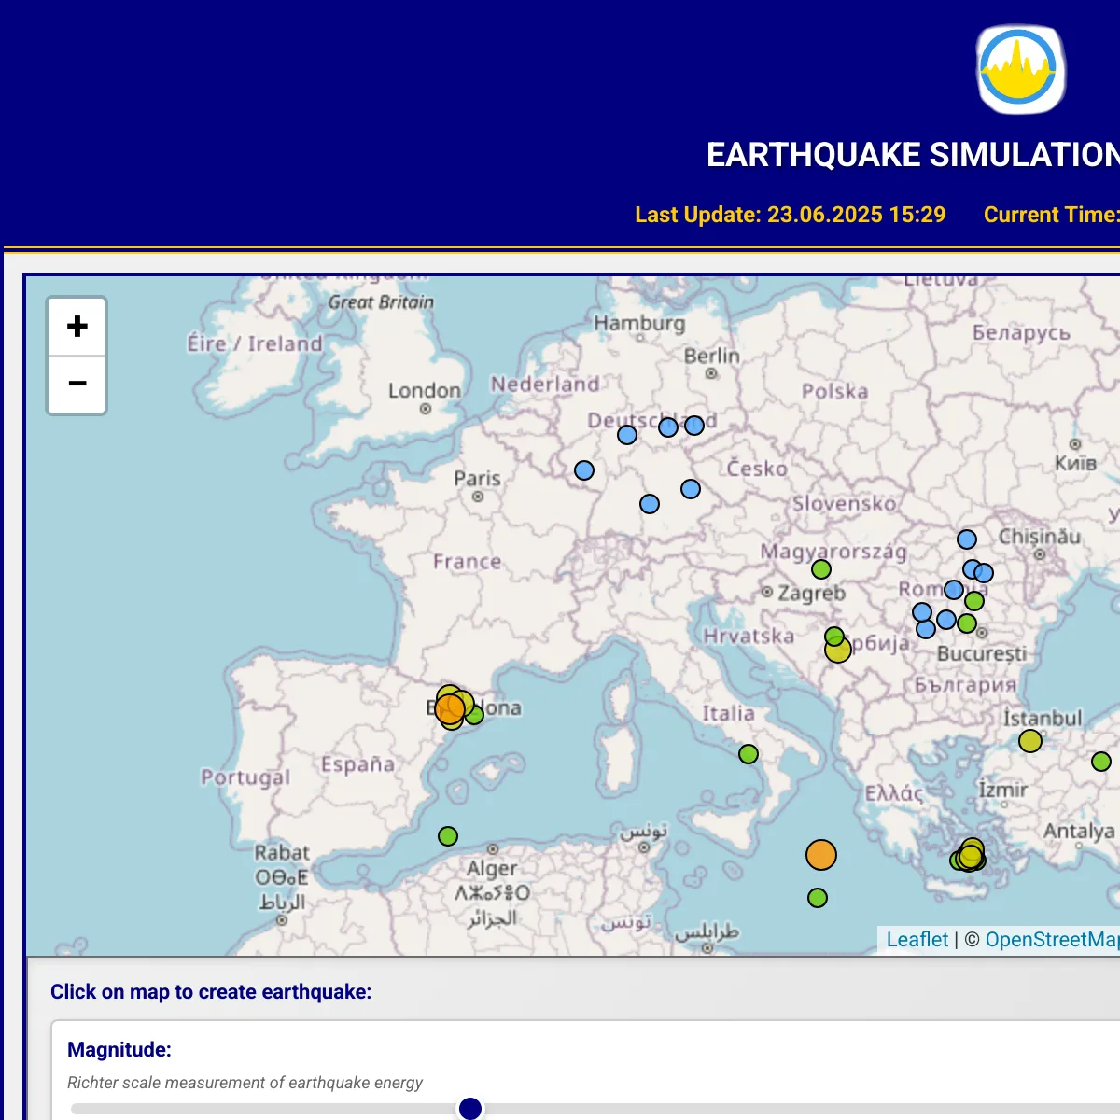Adjust the Magnitude slider handle
This screenshot has width=1120, height=1120.
pyautogui.click(x=470, y=1108)
